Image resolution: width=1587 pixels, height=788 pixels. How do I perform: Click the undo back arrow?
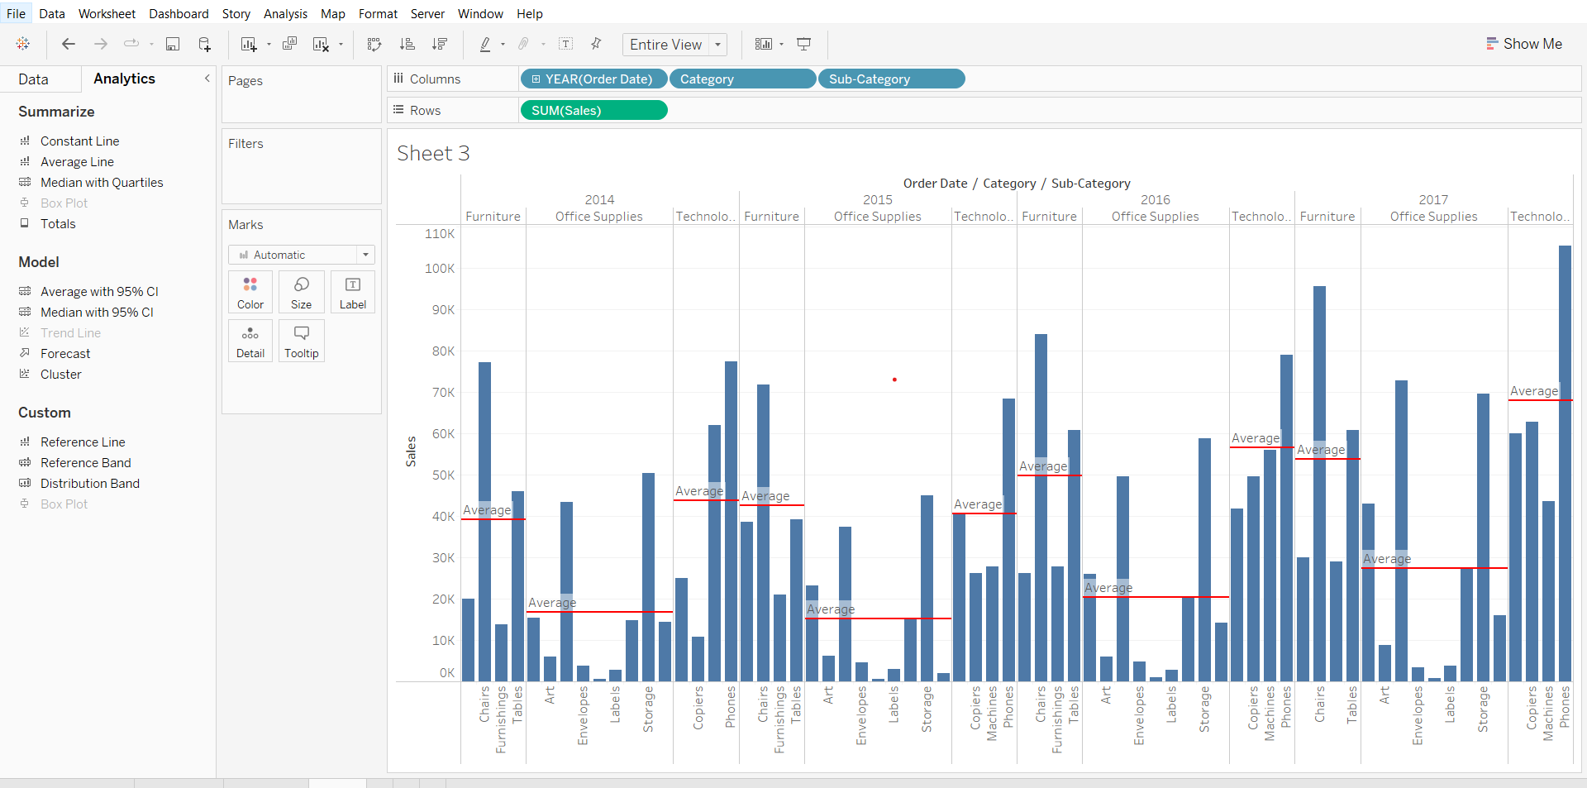69,44
